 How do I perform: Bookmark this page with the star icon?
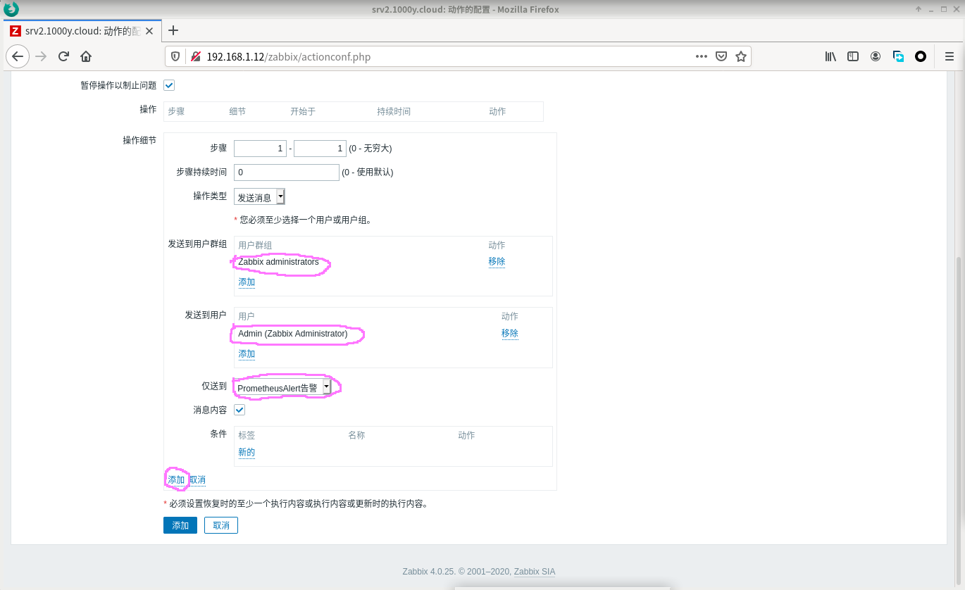click(740, 56)
